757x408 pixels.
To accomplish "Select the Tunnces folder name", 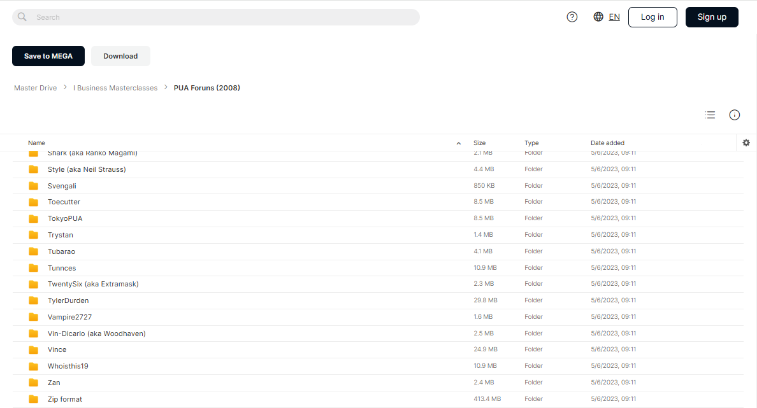I will point(62,268).
